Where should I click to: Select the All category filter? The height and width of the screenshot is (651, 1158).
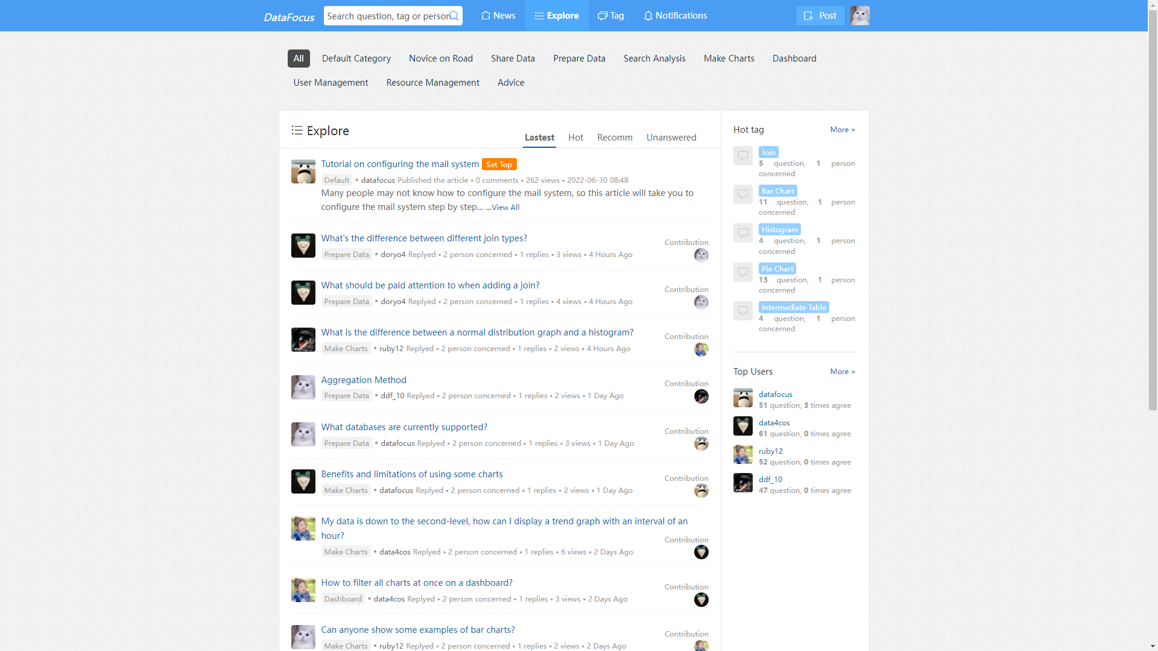tap(299, 59)
